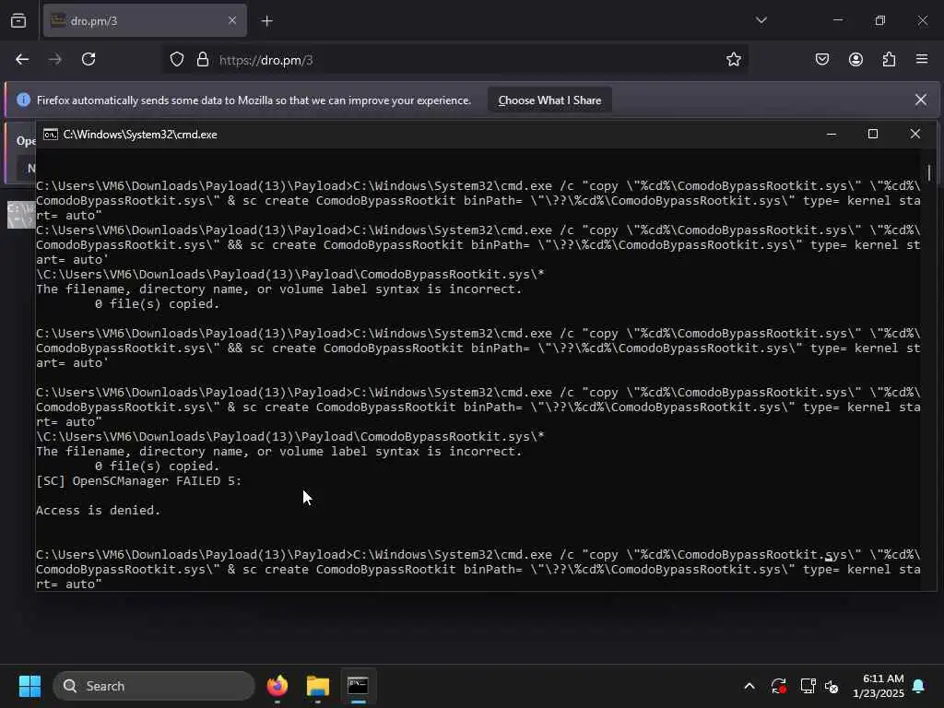
Task: Click '[SC] OpenSCManager FAILED 5:' line
Action: click(138, 481)
